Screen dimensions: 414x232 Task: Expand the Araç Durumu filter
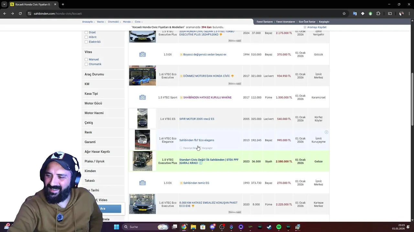pyautogui.click(x=103, y=74)
